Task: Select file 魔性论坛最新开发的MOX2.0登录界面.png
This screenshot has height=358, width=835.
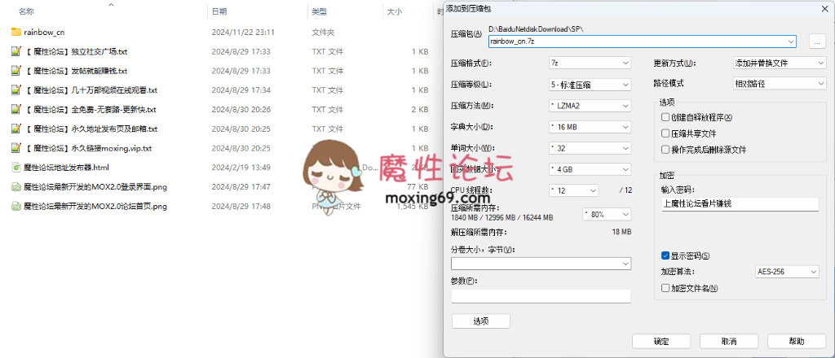Action: 95,187
